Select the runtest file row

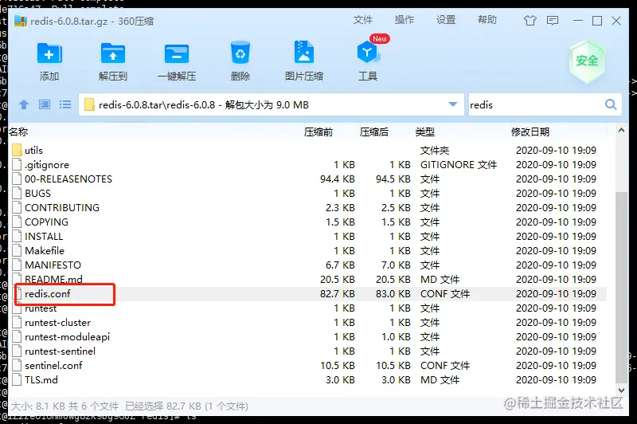pos(307,308)
